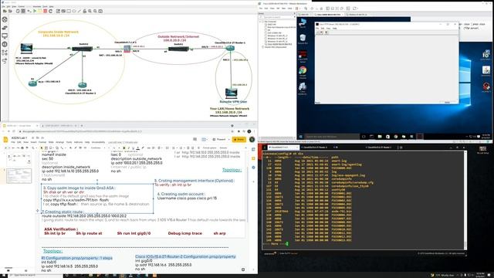Toggle Show interface labels in GNS3 toolbar

[23, 11]
